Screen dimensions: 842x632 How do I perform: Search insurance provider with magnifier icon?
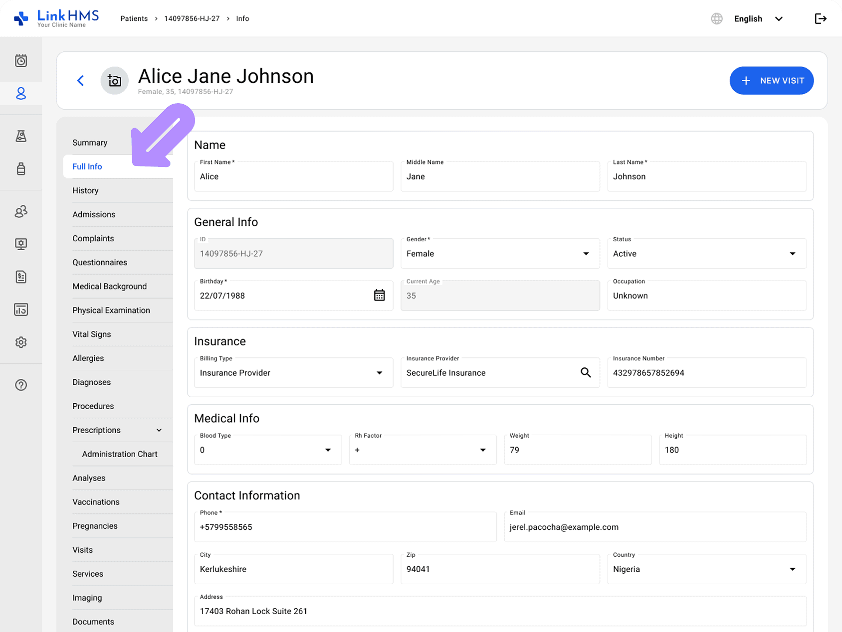point(586,373)
